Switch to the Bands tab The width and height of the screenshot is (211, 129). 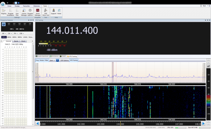(16, 41)
